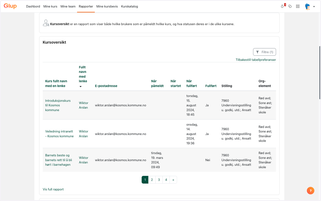Select email in Barnets beste row

pos(121,160)
